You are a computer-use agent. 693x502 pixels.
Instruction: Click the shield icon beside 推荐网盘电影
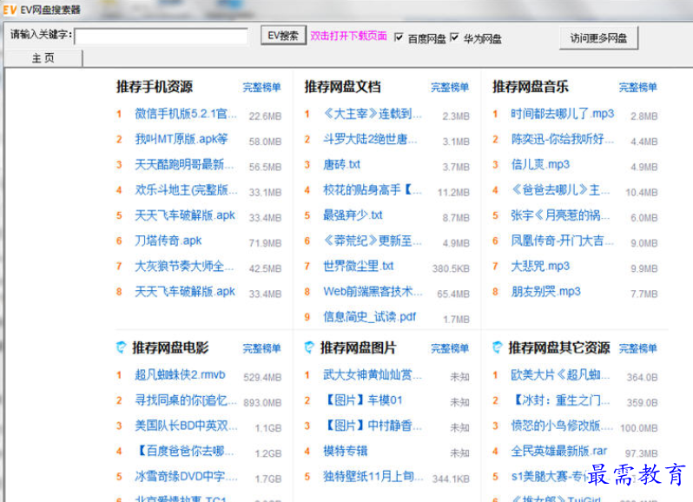coord(121,347)
